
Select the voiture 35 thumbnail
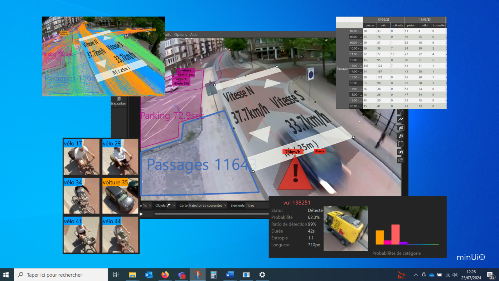[120, 196]
